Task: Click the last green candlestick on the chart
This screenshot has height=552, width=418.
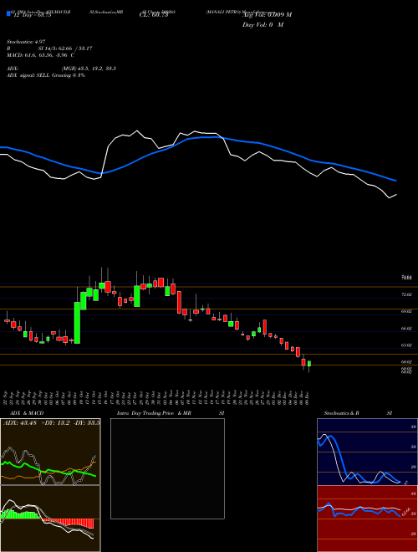Action: pos(309,364)
